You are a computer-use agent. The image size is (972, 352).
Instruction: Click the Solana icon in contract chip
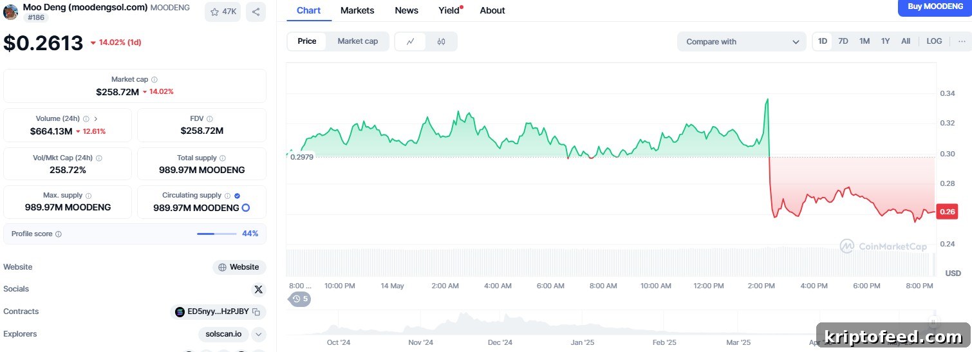pyautogui.click(x=180, y=312)
